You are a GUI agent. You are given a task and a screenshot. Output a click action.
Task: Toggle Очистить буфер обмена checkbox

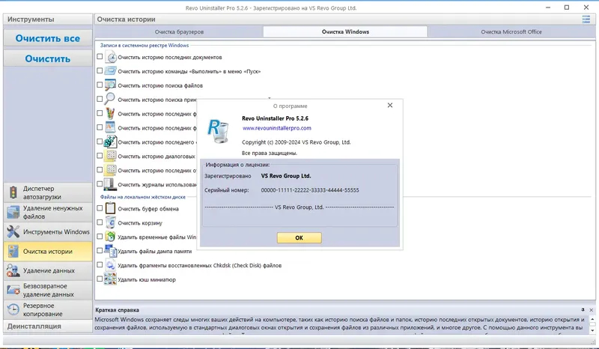tap(100, 208)
